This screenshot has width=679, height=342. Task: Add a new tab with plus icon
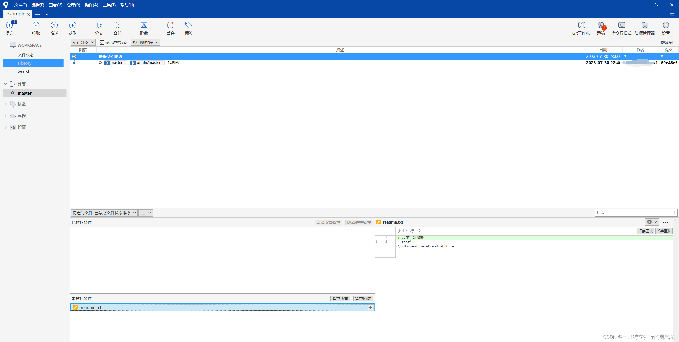(x=37, y=14)
